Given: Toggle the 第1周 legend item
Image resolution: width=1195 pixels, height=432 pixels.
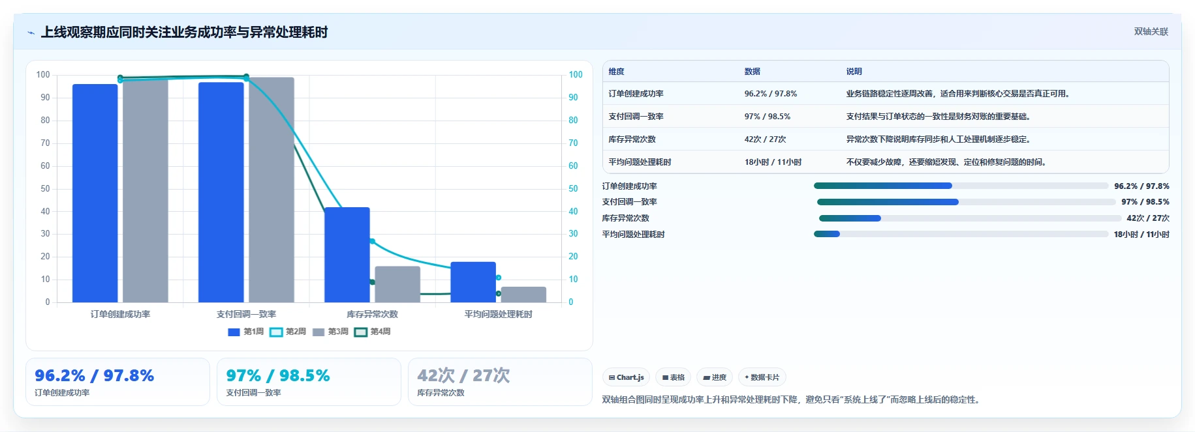Looking at the screenshot, I should tap(246, 332).
